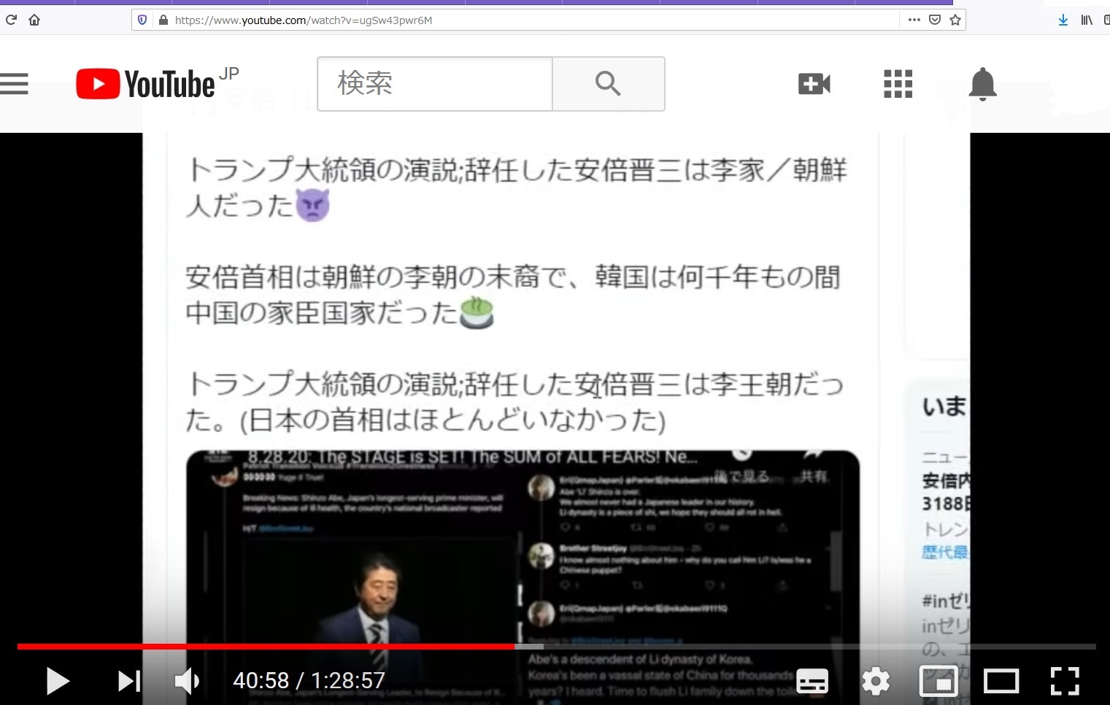This screenshot has height=705, width=1110.
Task: Open the notifications bell
Action: tap(982, 84)
